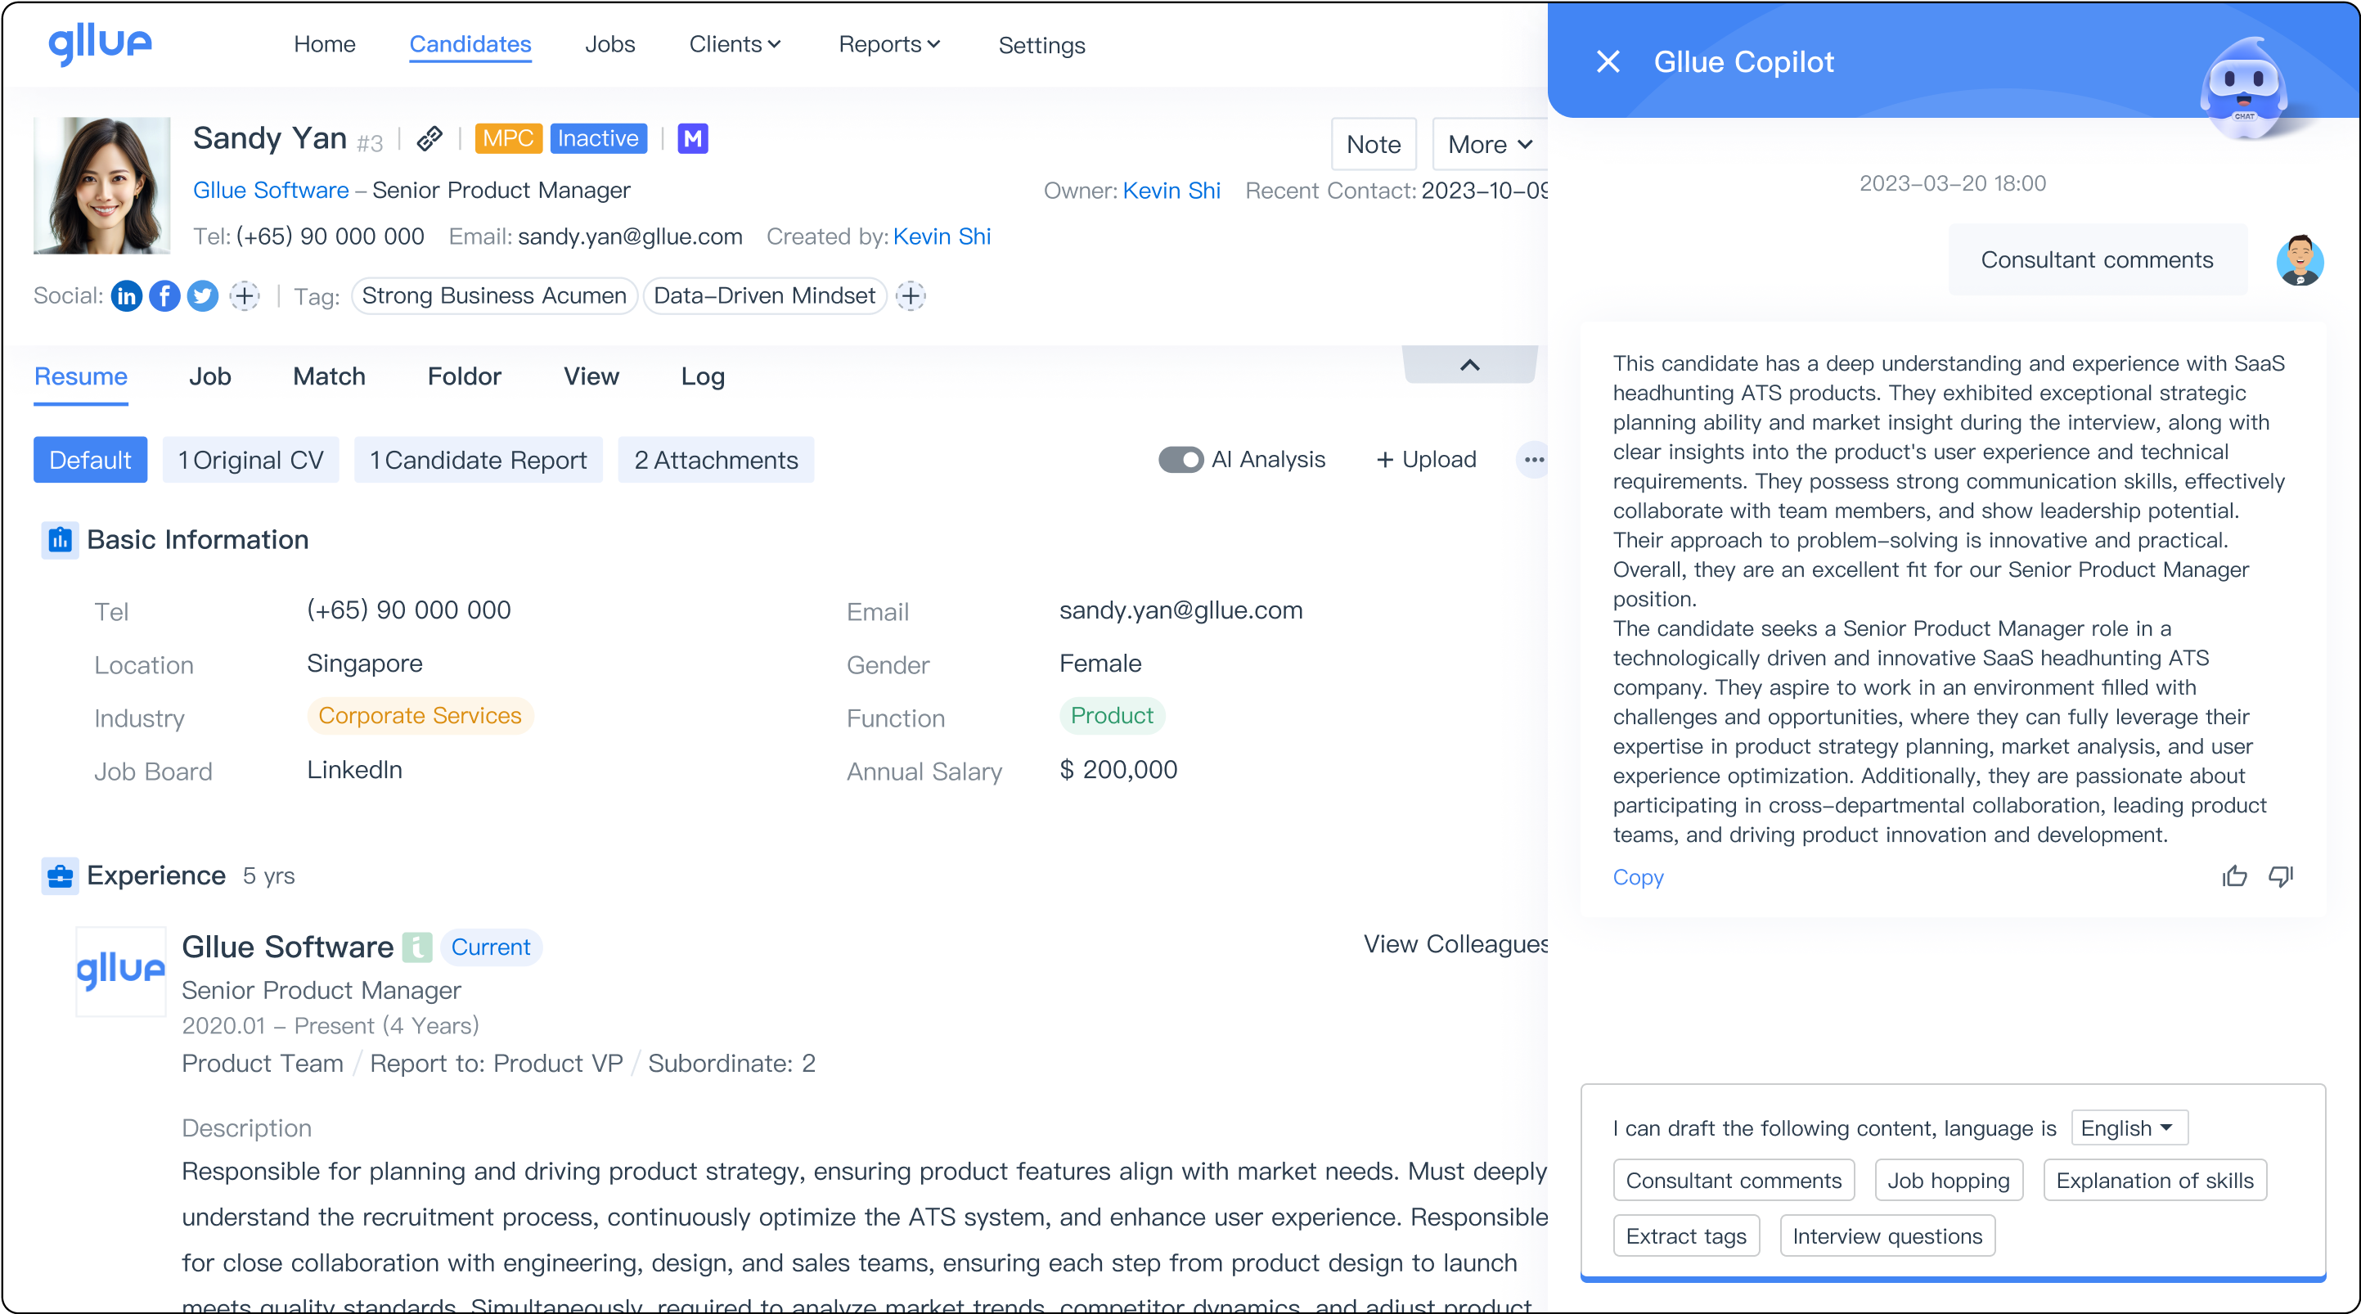Open the Twitter social icon
Viewport: 2361px width, 1314px height.
(x=203, y=296)
